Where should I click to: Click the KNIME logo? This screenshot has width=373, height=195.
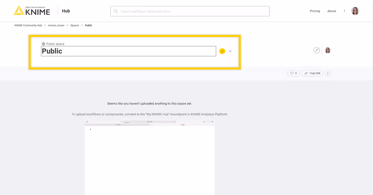[32, 11]
